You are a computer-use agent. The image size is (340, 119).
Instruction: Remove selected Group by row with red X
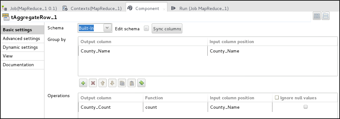click(93, 83)
